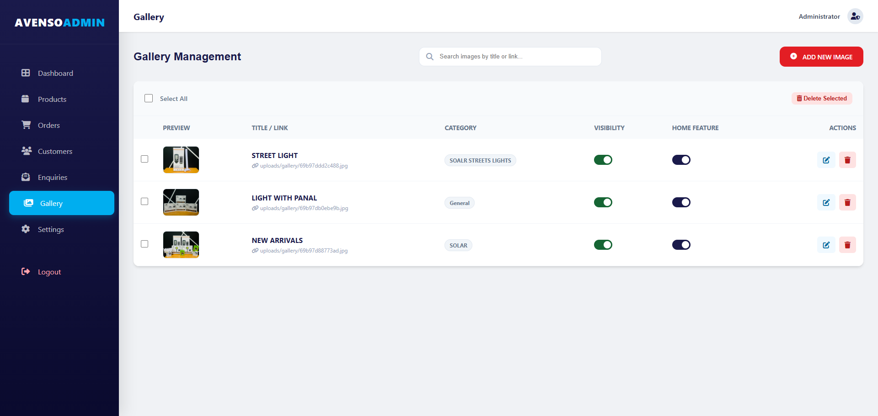
Task: Click the TITLE / LINK column header
Action: point(270,128)
